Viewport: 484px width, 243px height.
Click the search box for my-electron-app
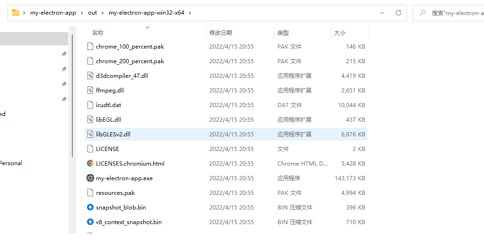(449, 13)
